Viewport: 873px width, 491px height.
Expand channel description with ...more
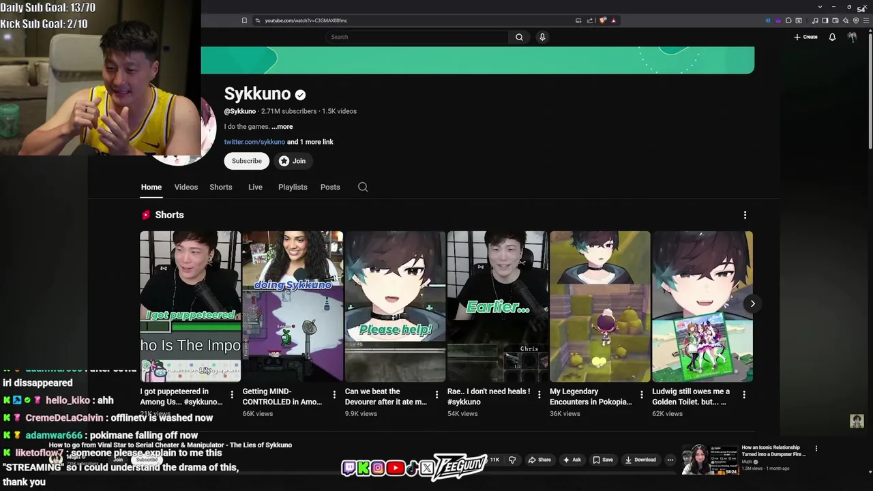(x=282, y=126)
